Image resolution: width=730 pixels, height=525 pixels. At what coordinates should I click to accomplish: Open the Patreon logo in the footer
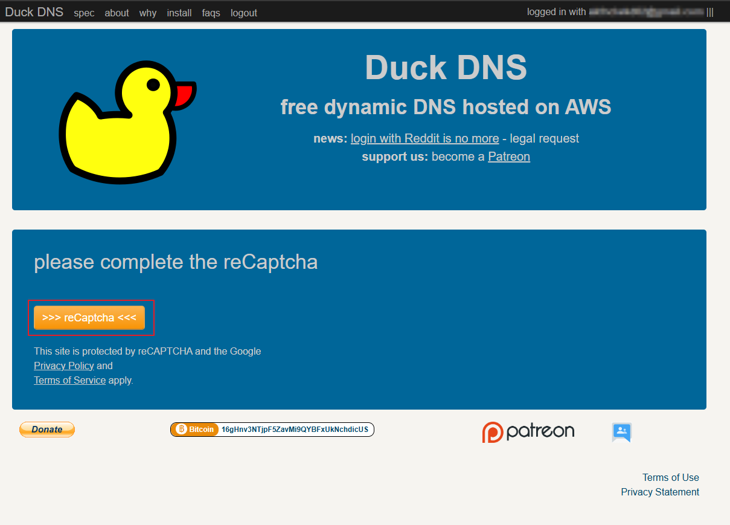coord(528,431)
